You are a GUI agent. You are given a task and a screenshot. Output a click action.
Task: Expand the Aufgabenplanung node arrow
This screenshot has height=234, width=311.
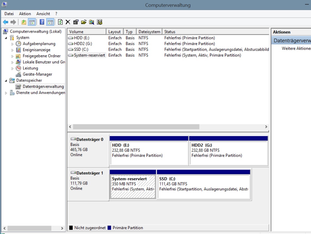point(12,44)
